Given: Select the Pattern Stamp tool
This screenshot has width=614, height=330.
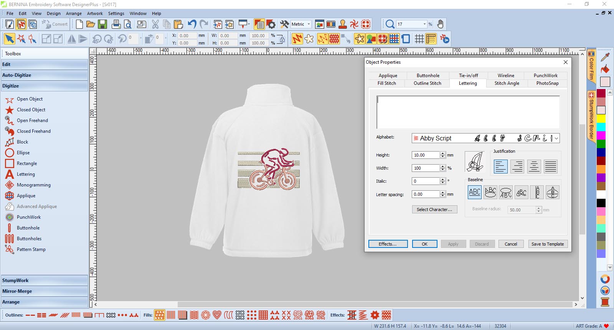Looking at the screenshot, I should pyautogui.click(x=25, y=249).
